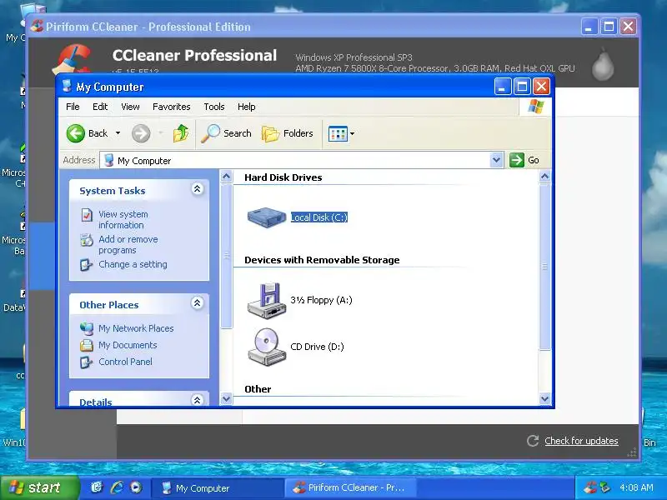The image size is (667, 500).
Task: Click the CD Drive (D:) label
Action: click(x=317, y=347)
